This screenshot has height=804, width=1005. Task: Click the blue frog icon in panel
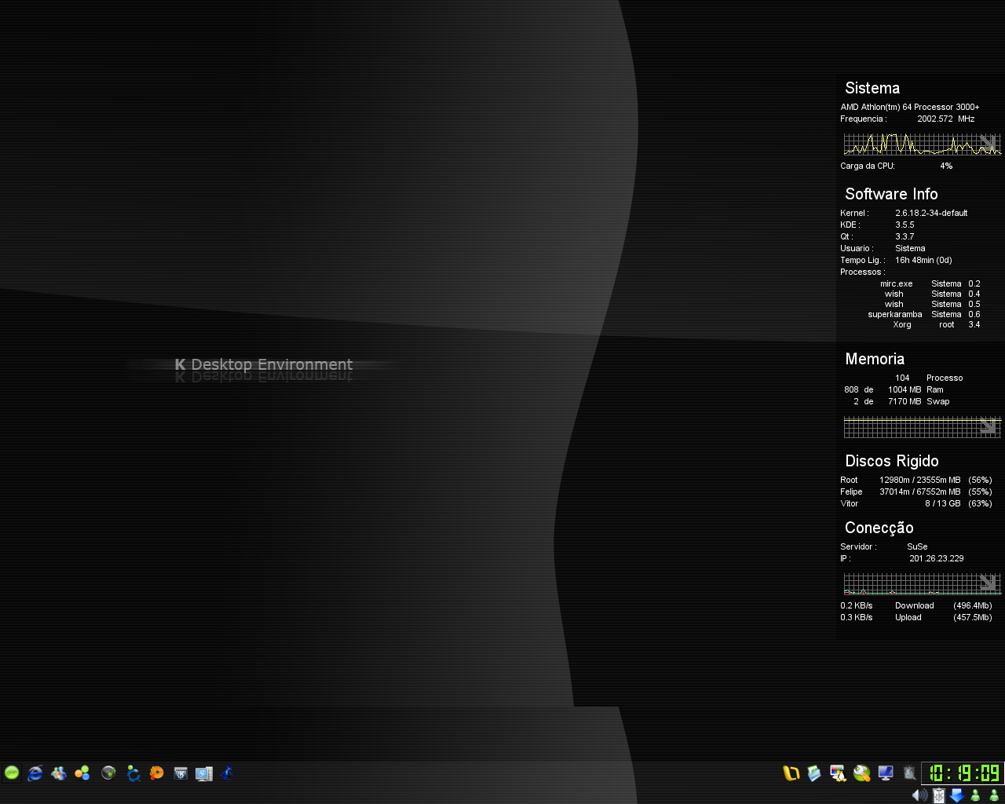coord(227,773)
